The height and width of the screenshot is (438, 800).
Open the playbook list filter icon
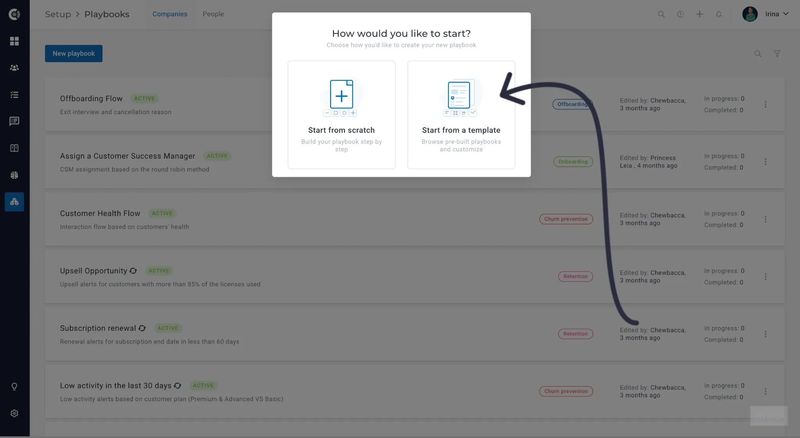tap(777, 54)
